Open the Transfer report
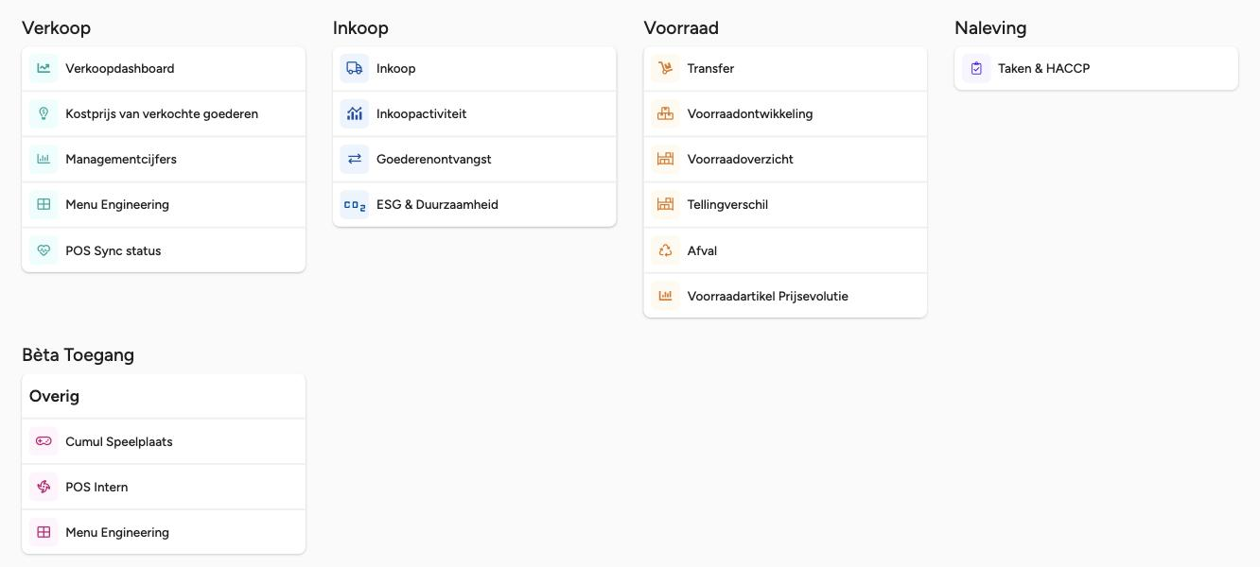The height and width of the screenshot is (567, 1260). click(x=785, y=68)
